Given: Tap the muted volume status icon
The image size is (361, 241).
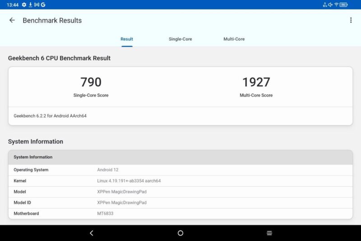Looking at the screenshot, I should pos(330,5).
